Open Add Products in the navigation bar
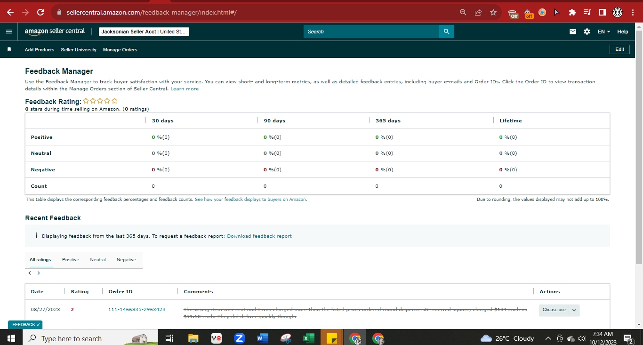Screen dimensions: 643x345 (x=40, y=49)
